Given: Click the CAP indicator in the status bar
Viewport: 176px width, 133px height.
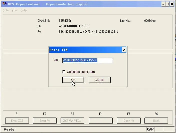Looking at the screenshot, I should pyautogui.click(x=150, y=129).
